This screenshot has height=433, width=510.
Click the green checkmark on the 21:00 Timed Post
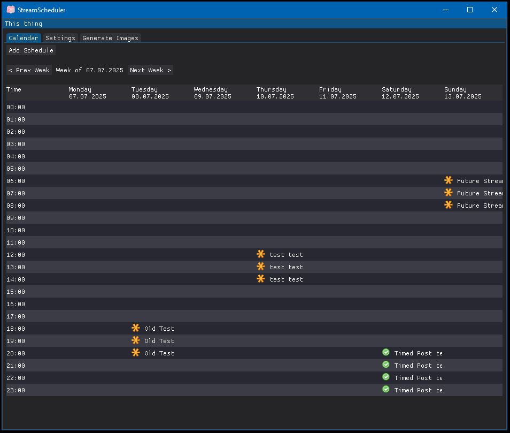coord(385,364)
